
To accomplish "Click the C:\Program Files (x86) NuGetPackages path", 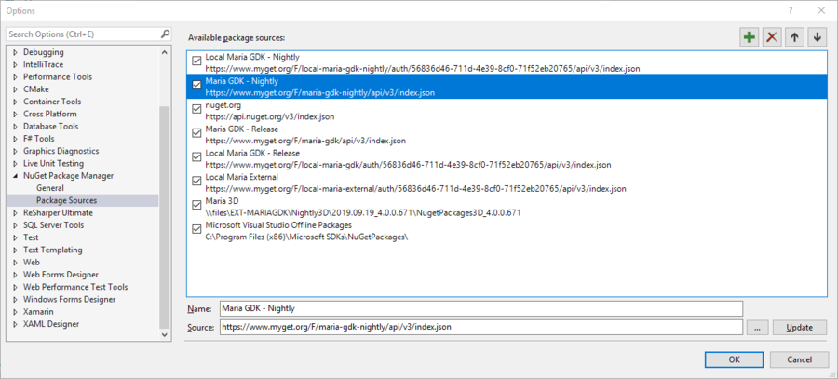I will pos(306,237).
